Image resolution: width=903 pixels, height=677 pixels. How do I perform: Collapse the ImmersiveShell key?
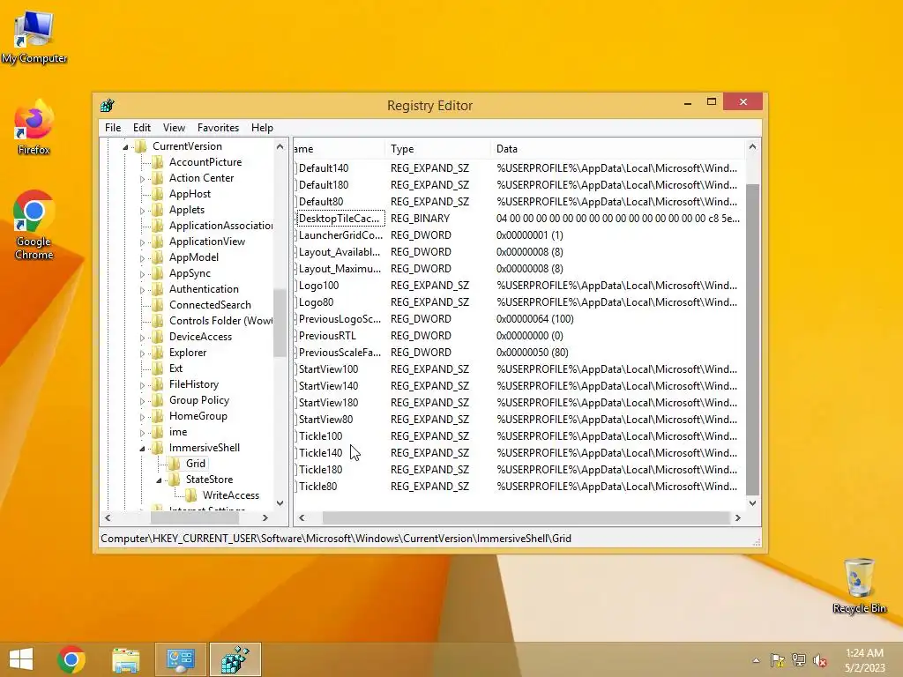(142, 449)
